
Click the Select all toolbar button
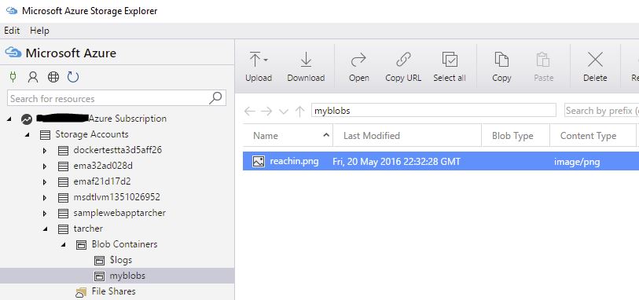pyautogui.click(x=450, y=67)
